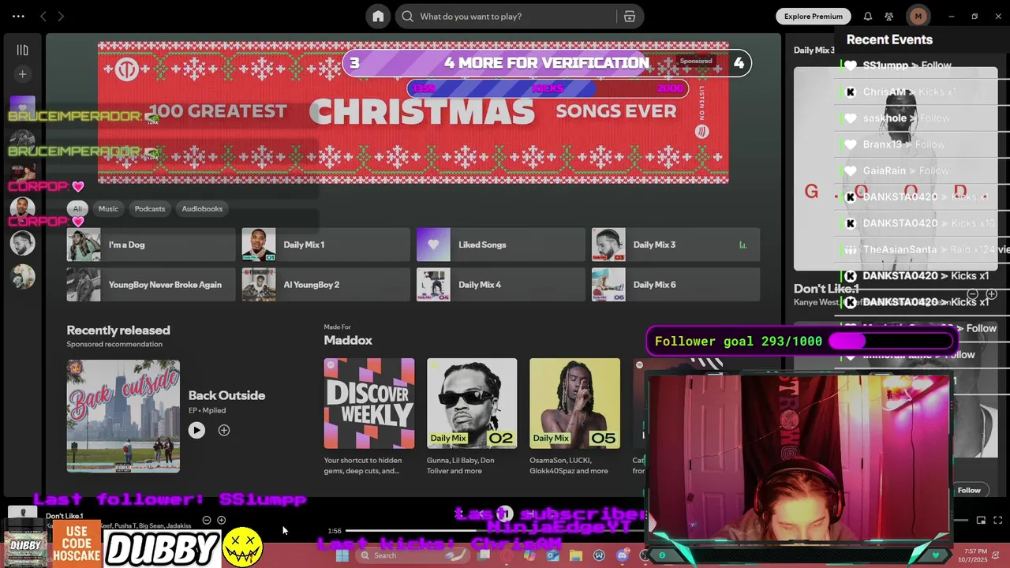Open the bottom artist avatar in the sidebar
This screenshot has height=568, width=1010.
coord(22,276)
